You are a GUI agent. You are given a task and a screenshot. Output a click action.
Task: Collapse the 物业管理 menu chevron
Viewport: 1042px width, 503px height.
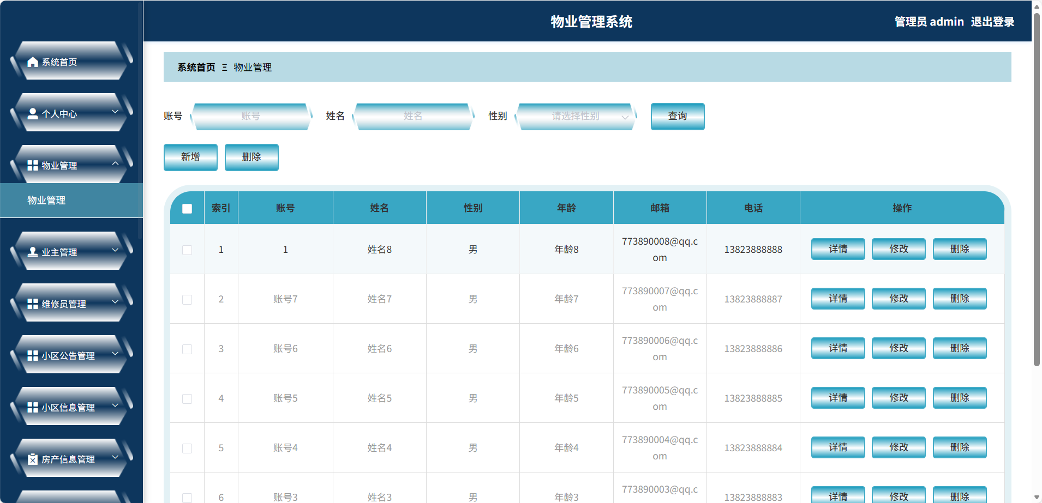click(x=115, y=163)
